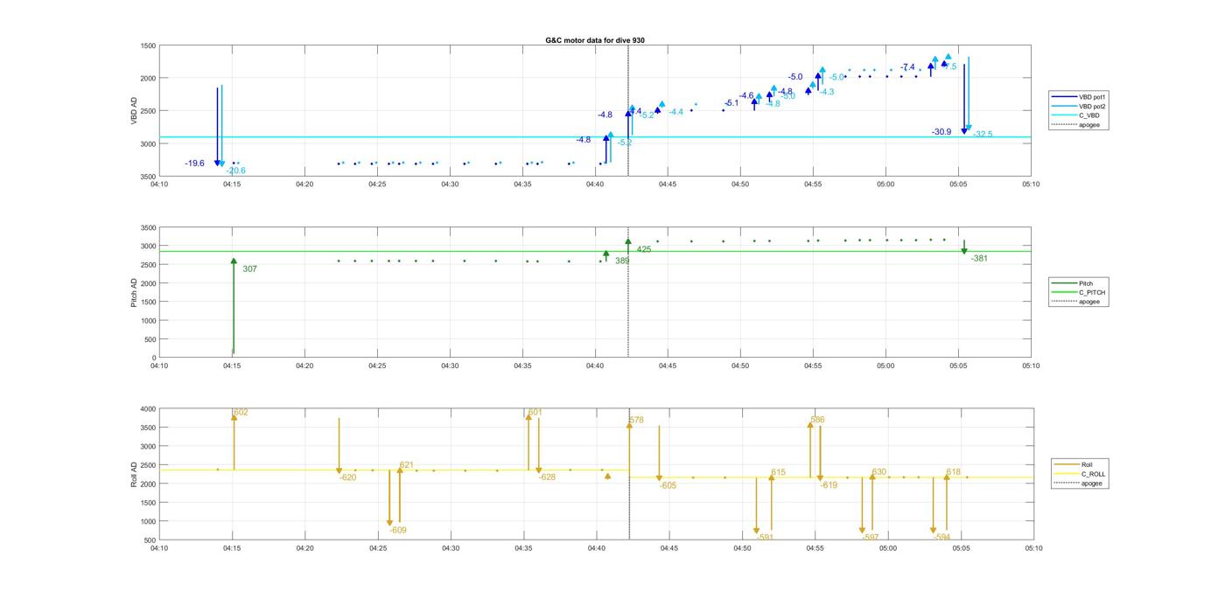Click the '307' pitch data label
This screenshot has height=606, width=1225.
(x=249, y=269)
